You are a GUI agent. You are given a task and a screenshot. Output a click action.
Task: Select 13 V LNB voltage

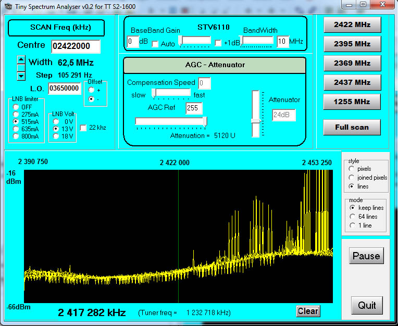tap(56, 129)
